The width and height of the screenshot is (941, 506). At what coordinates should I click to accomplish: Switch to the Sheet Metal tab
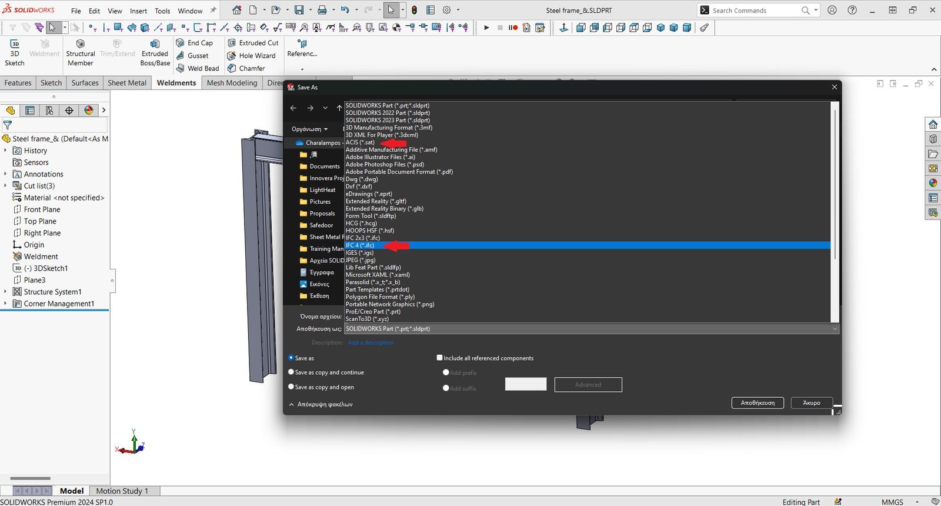coord(126,83)
